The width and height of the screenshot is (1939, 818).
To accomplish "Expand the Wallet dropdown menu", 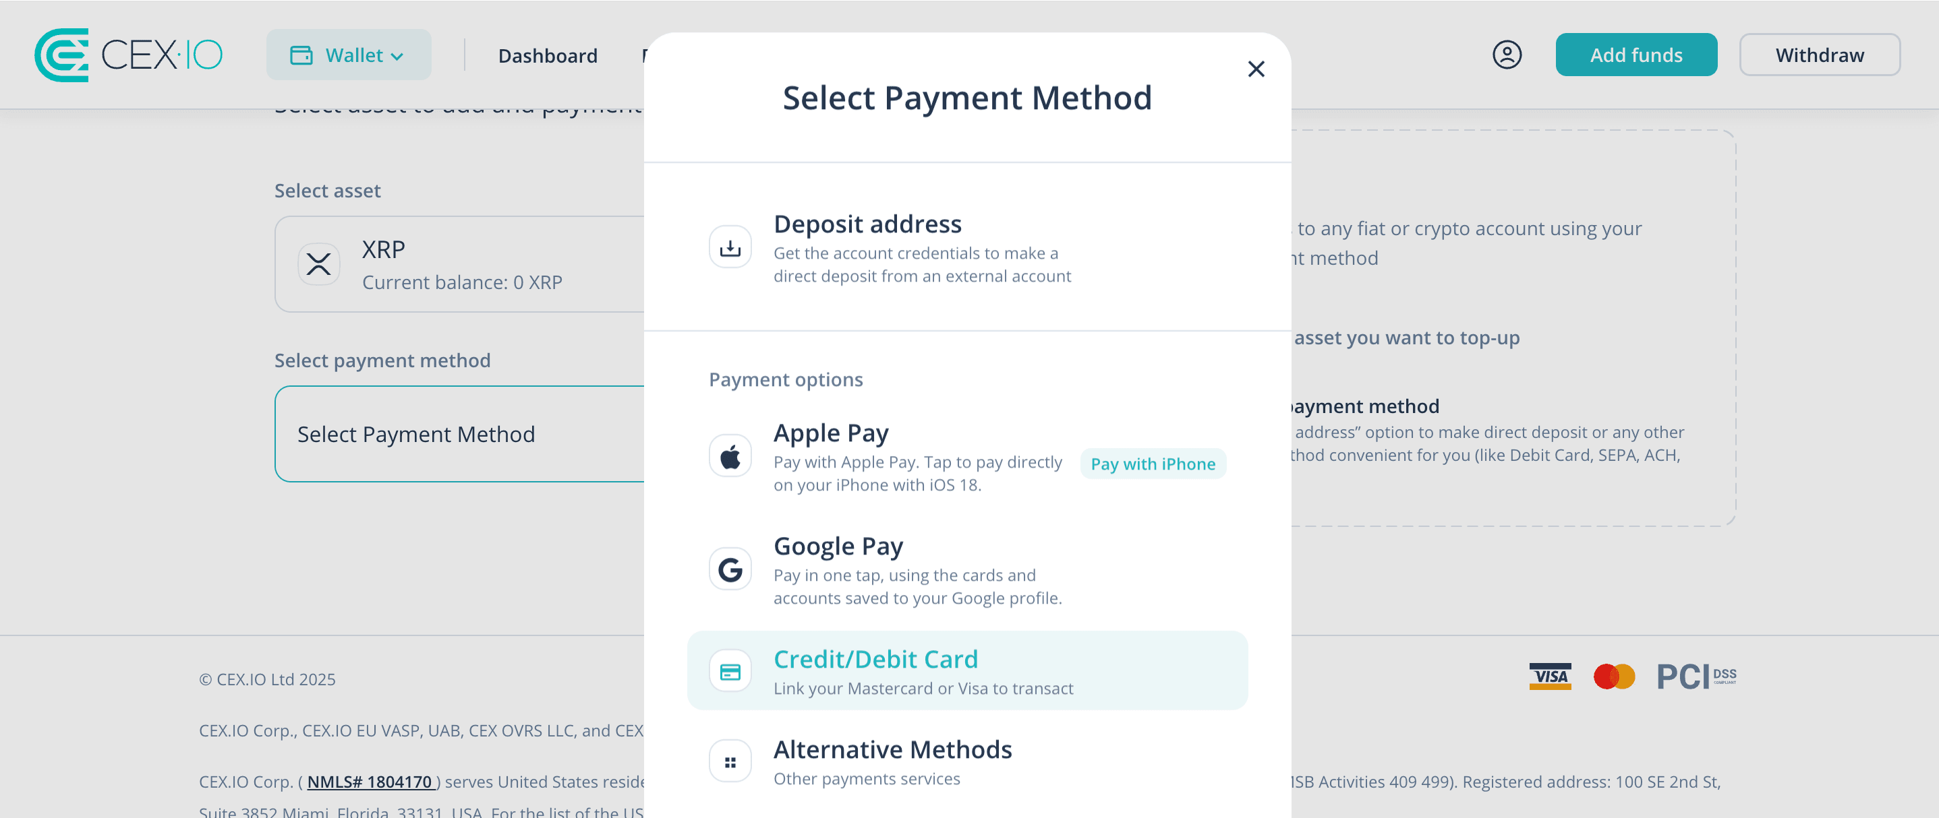I will [349, 55].
